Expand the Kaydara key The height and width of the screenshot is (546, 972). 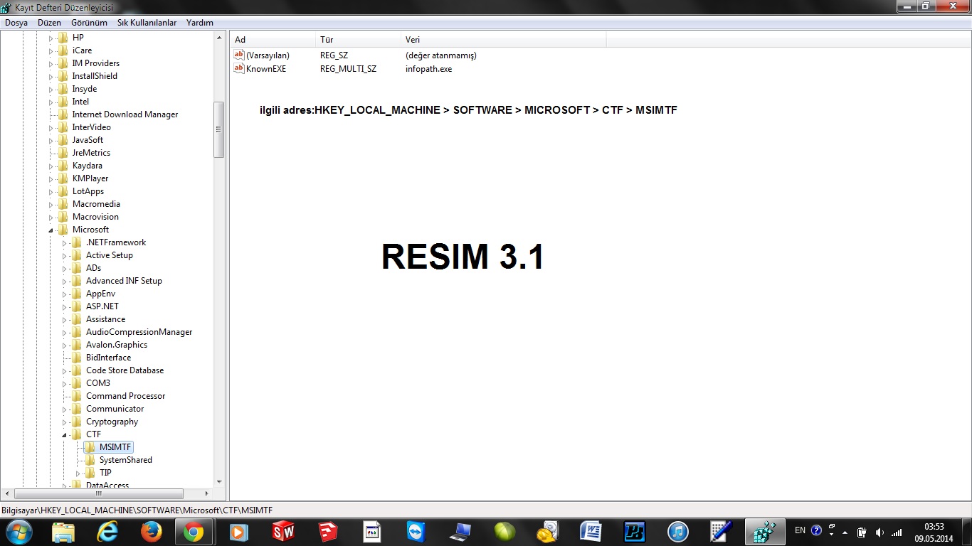51,166
